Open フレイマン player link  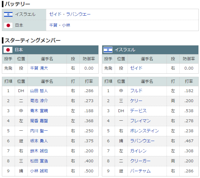(x=140, y=121)
